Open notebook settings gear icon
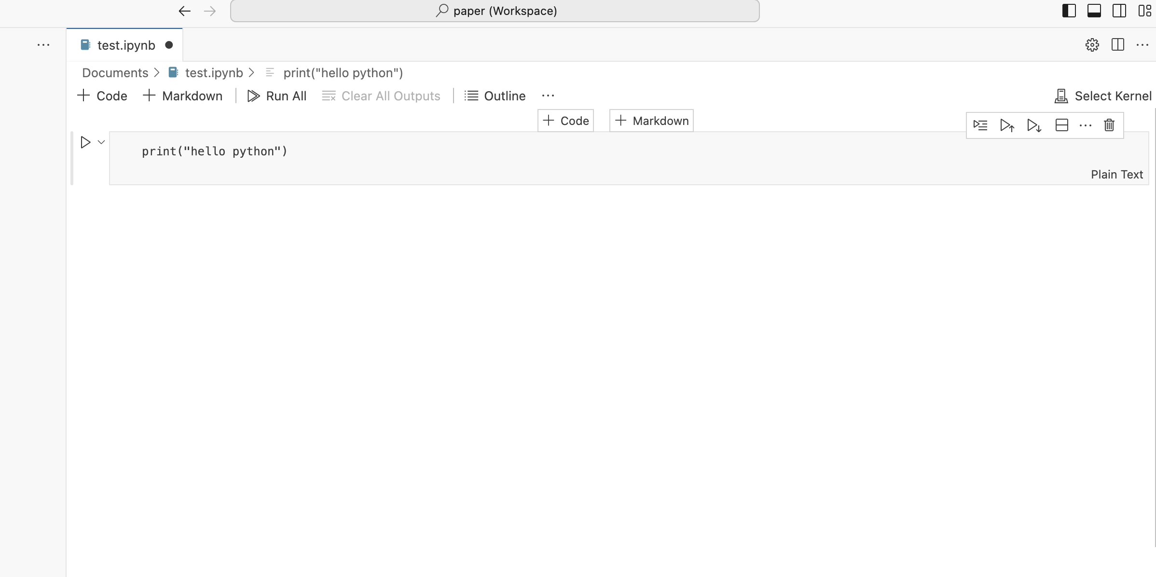 (1092, 45)
